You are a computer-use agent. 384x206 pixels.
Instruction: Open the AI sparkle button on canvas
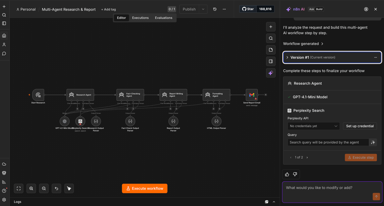(271, 73)
